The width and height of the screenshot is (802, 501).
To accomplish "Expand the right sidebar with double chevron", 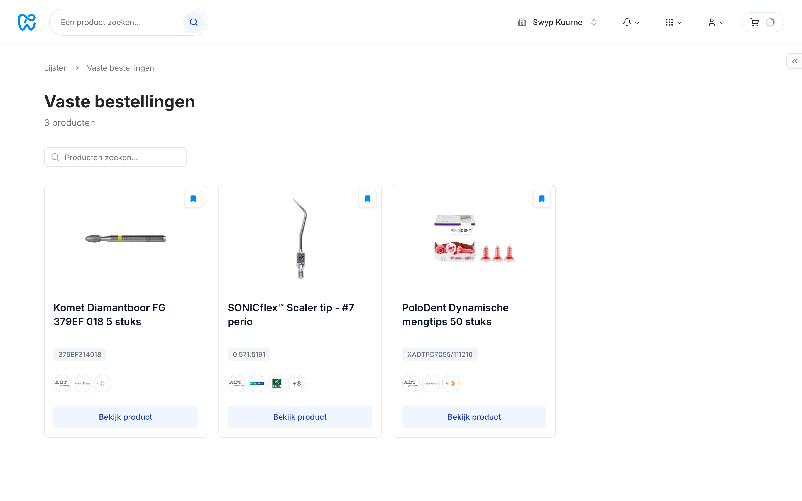I will click(x=794, y=61).
